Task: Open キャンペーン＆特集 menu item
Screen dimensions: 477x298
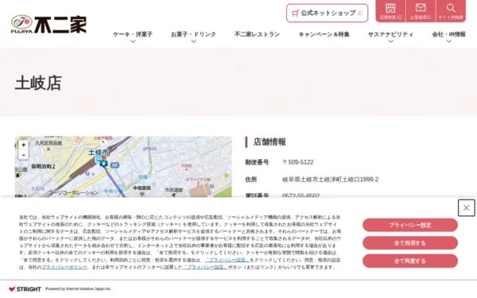Action: (x=324, y=34)
